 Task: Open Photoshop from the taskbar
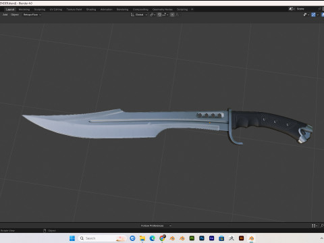[202, 238]
